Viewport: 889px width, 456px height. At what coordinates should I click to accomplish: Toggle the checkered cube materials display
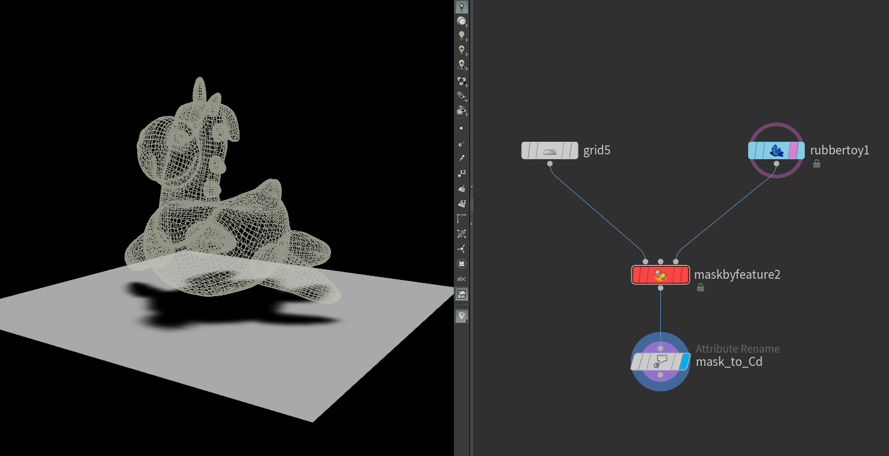[x=462, y=81]
